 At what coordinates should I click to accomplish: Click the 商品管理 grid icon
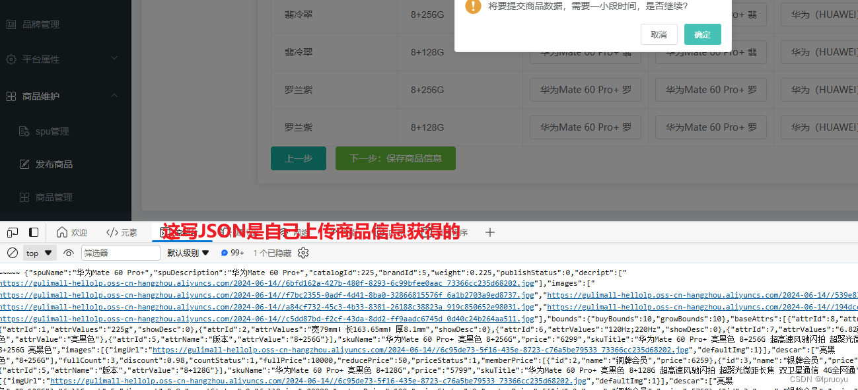(x=24, y=197)
